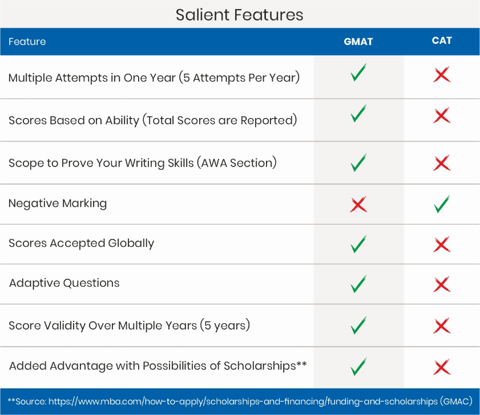Click CAT cross for Adaptive Questions

[442, 284]
